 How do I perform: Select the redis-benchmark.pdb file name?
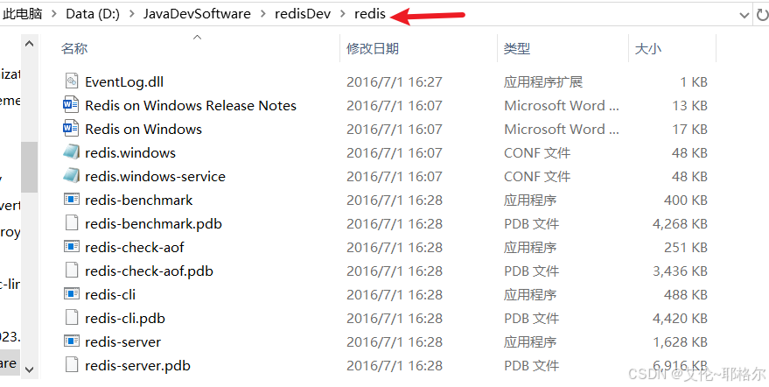pyautogui.click(x=153, y=223)
